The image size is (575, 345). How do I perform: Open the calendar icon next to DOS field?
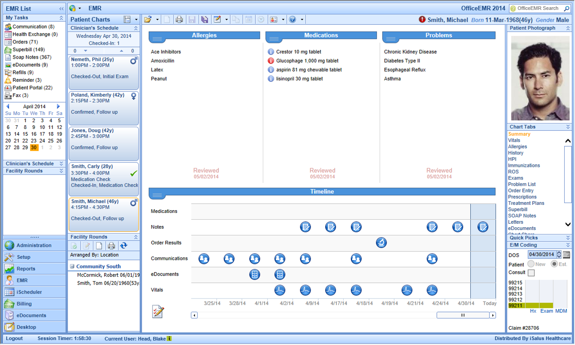(566, 255)
